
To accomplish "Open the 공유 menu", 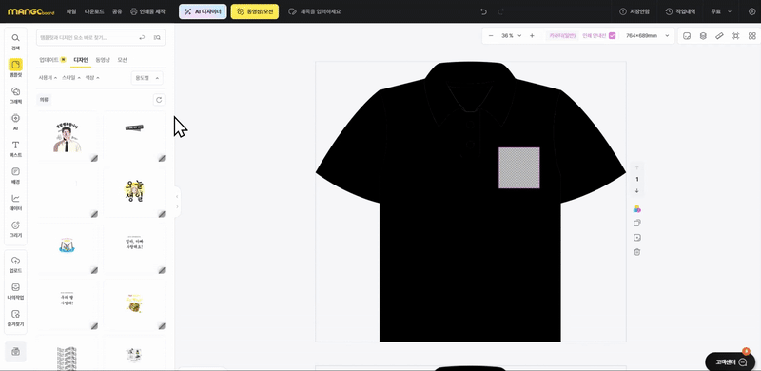I will [117, 11].
